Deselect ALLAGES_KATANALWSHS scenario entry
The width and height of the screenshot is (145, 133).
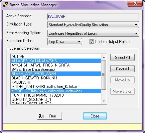pos(56,61)
